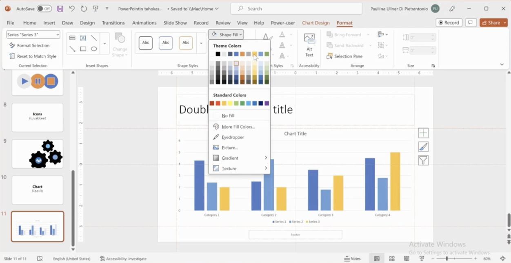Open the Chart Design tab
The image size is (511, 263).
(x=315, y=23)
